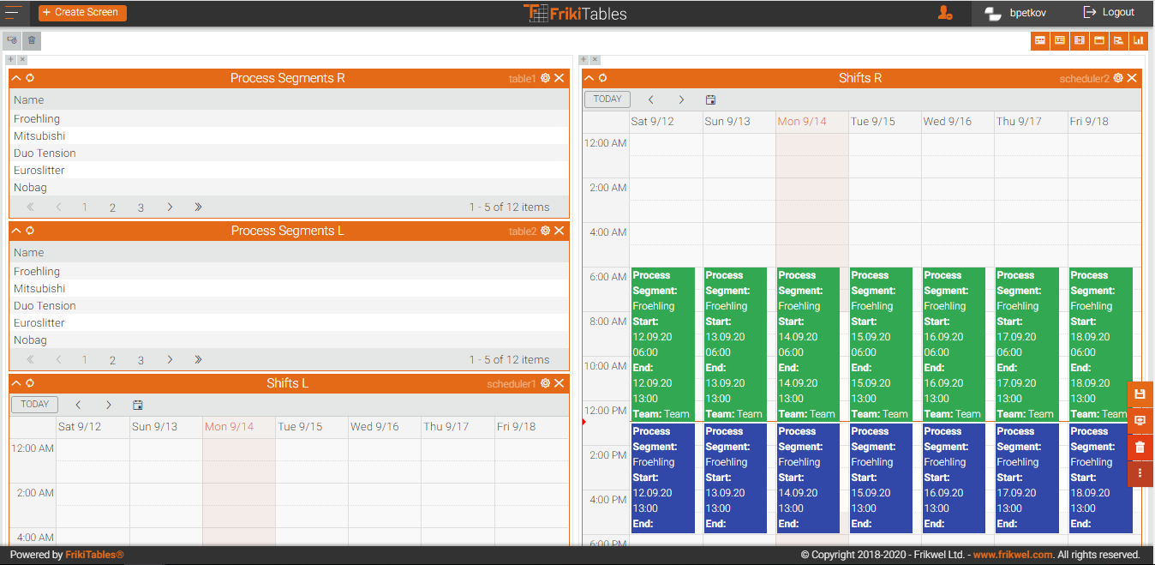Viewport: 1155px width, 565px height.
Task: Click the trash icon below Create Screen
Action: click(32, 40)
